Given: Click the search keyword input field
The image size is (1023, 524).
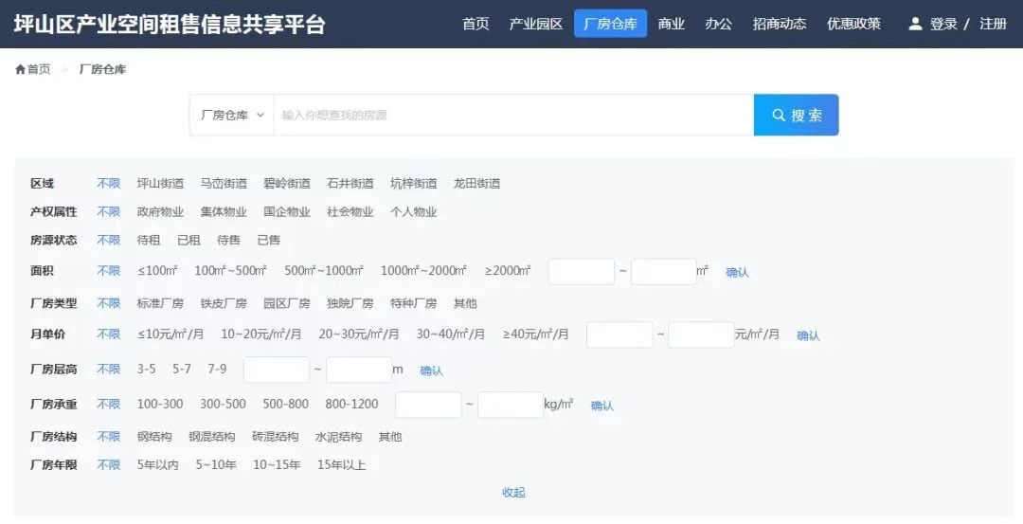Looking at the screenshot, I should [x=511, y=115].
